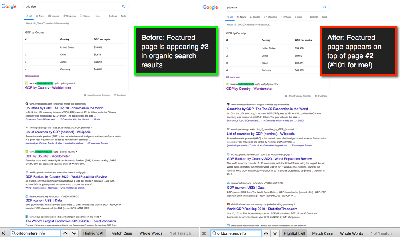400x237 pixels.
Task: Toggle Match Case in Before screenshot find bar
Action: (122, 233)
